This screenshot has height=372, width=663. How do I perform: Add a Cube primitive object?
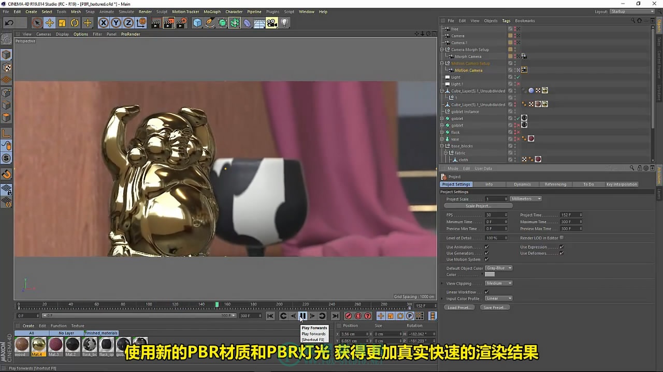pos(197,23)
